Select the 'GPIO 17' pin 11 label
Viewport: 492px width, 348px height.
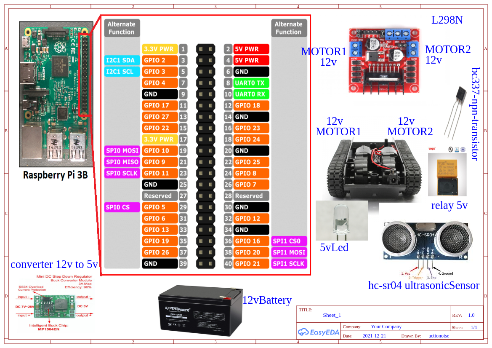[160, 105]
